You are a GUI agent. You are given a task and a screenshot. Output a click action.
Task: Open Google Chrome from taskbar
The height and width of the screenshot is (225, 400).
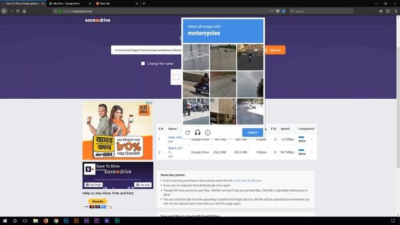[56, 221]
